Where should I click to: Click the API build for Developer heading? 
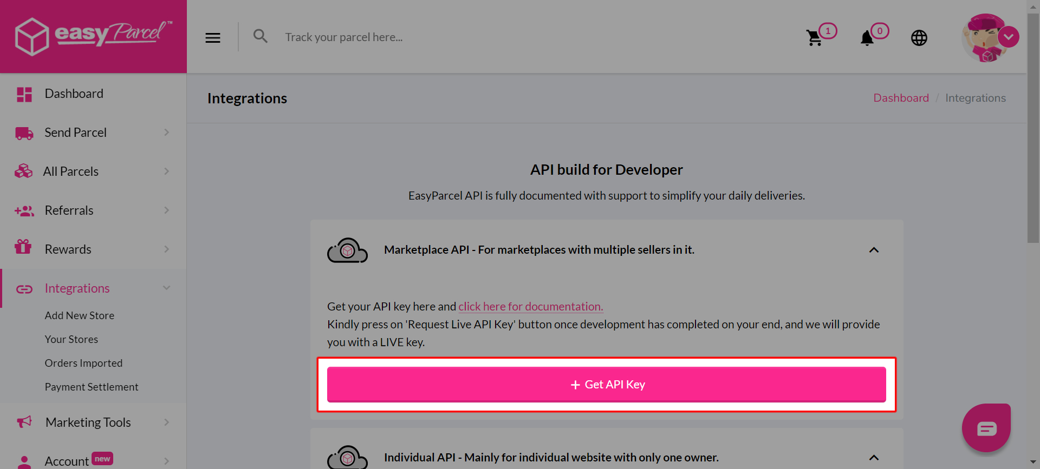[x=607, y=170]
